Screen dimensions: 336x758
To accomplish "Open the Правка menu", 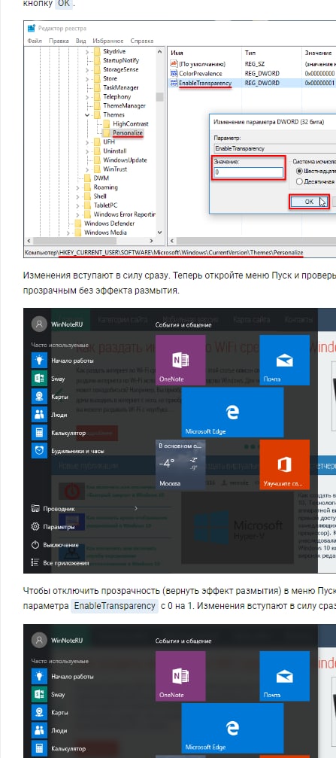I will coord(59,41).
